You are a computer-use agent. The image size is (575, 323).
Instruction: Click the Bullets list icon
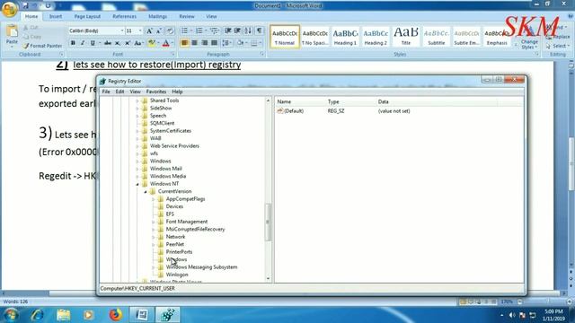185,31
